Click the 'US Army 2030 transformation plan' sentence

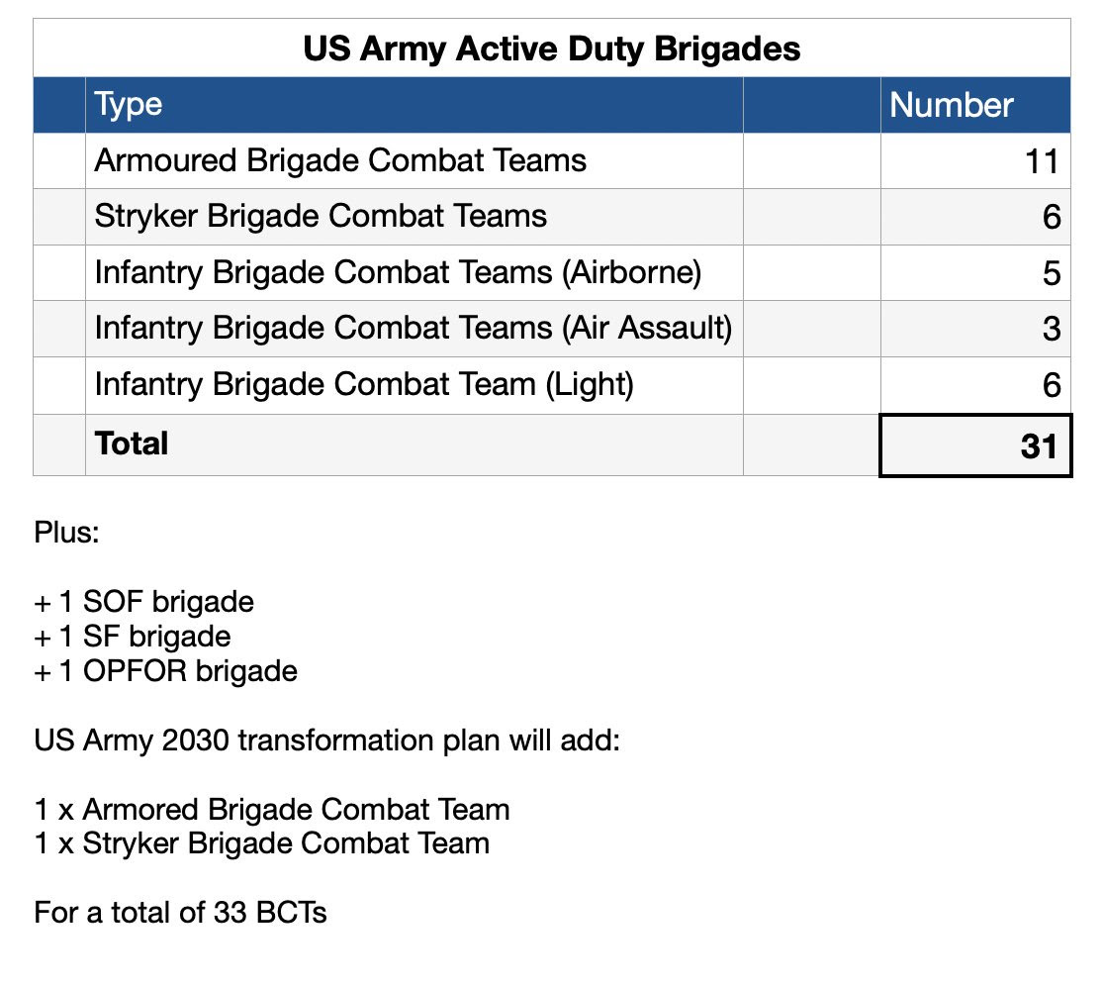tap(326, 741)
